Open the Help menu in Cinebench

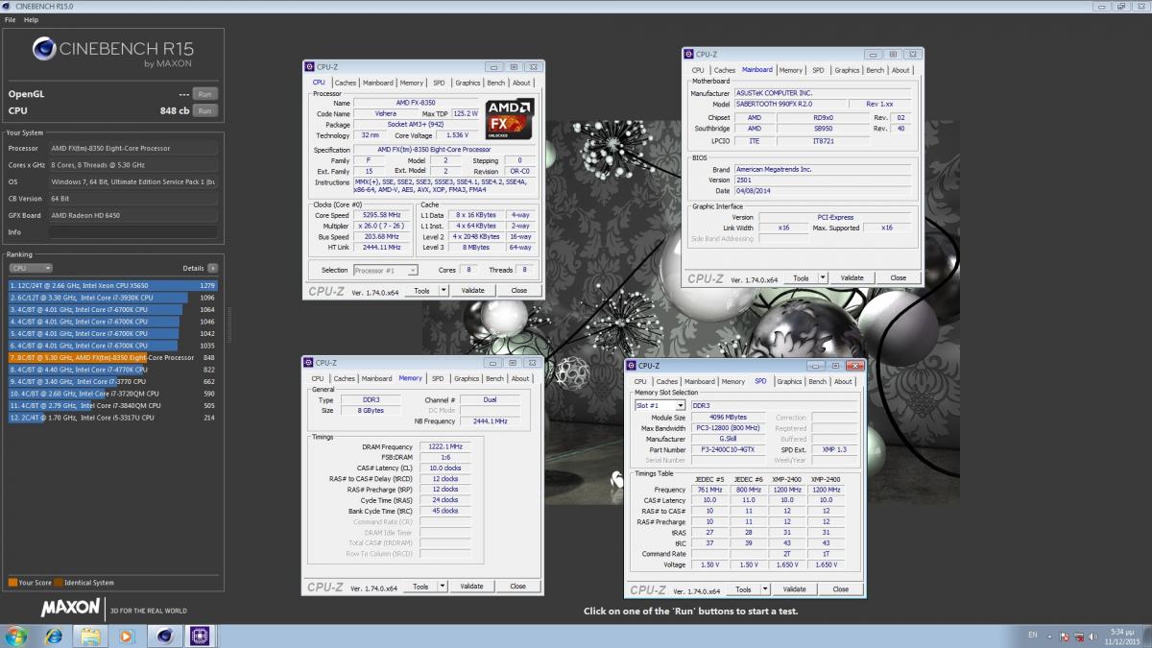tap(32, 19)
